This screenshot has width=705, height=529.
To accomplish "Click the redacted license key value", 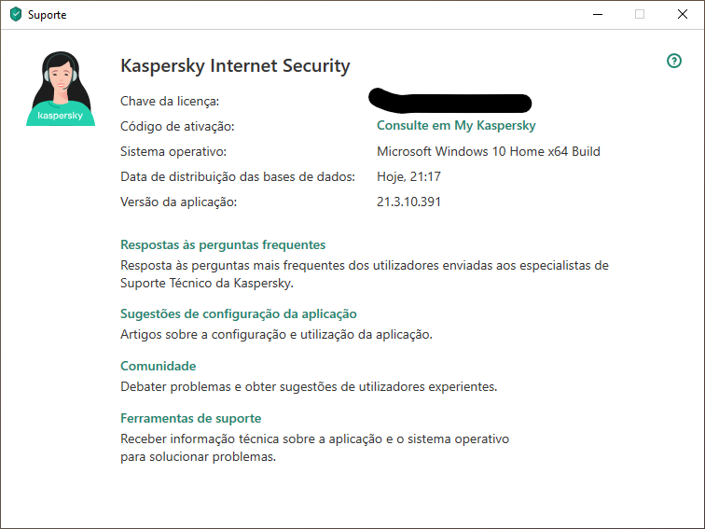I will coord(450,100).
